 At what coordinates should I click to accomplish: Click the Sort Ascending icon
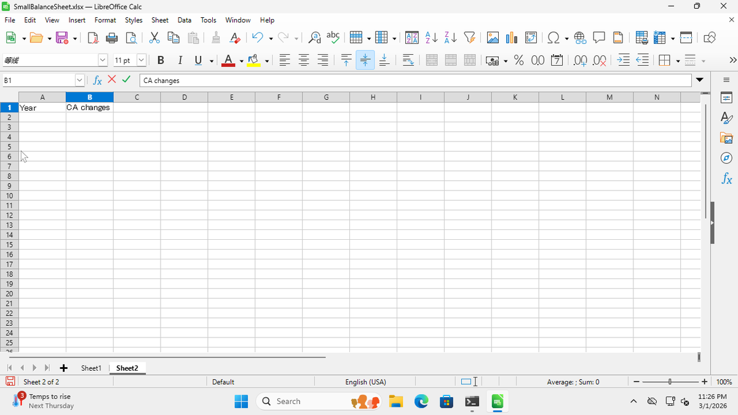click(430, 38)
